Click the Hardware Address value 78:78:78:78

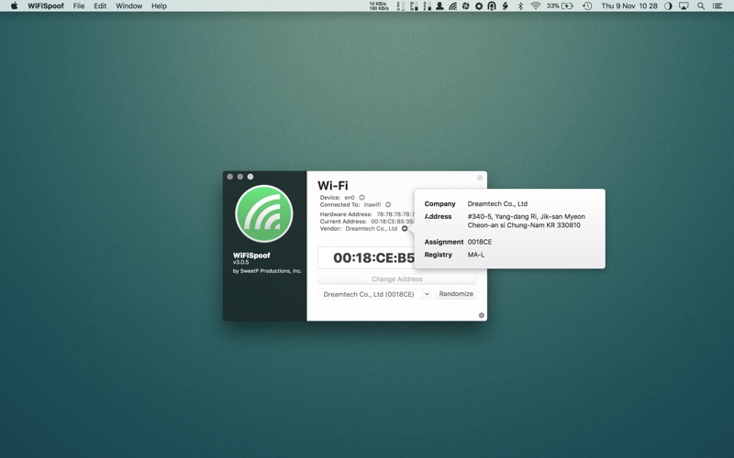(x=395, y=214)
